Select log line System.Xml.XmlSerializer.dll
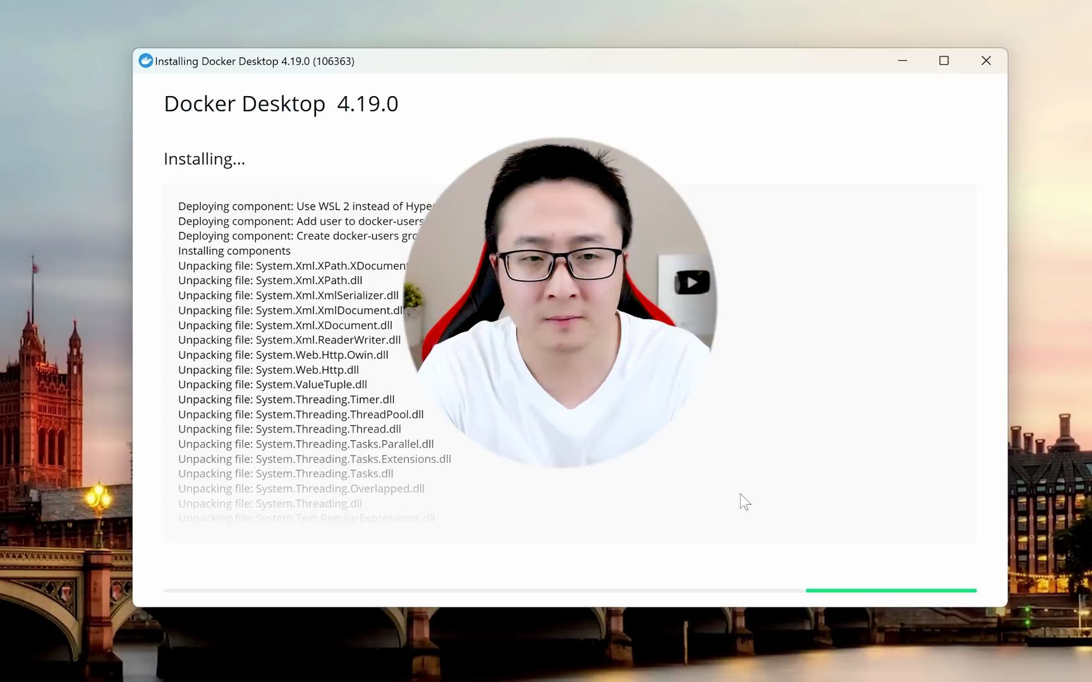This screenshot has height=682, width=1092. tap(288, 296)
